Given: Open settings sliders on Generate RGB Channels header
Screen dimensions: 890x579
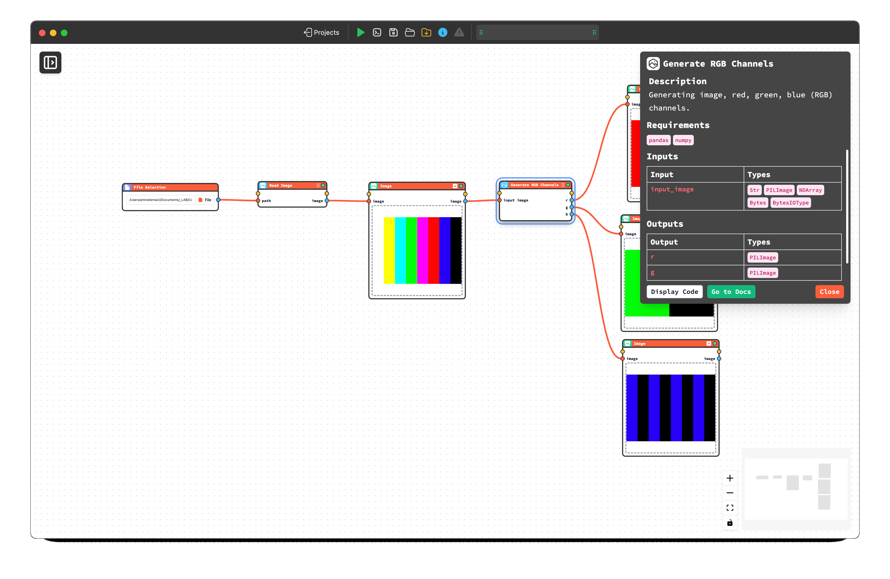Looking at the screenshot, I should click(563, 185).
